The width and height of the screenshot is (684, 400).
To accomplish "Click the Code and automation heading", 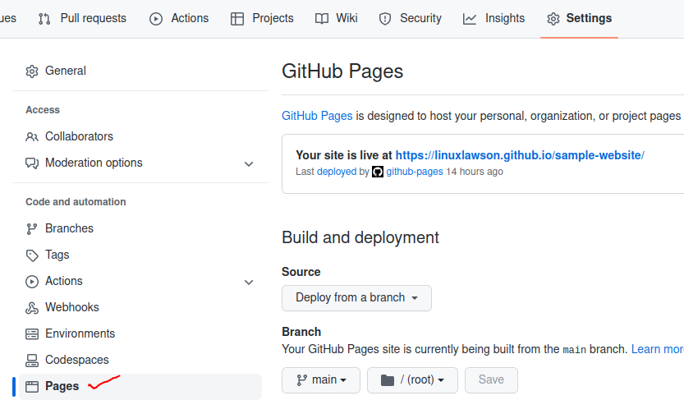I will [x=76, y=202].
